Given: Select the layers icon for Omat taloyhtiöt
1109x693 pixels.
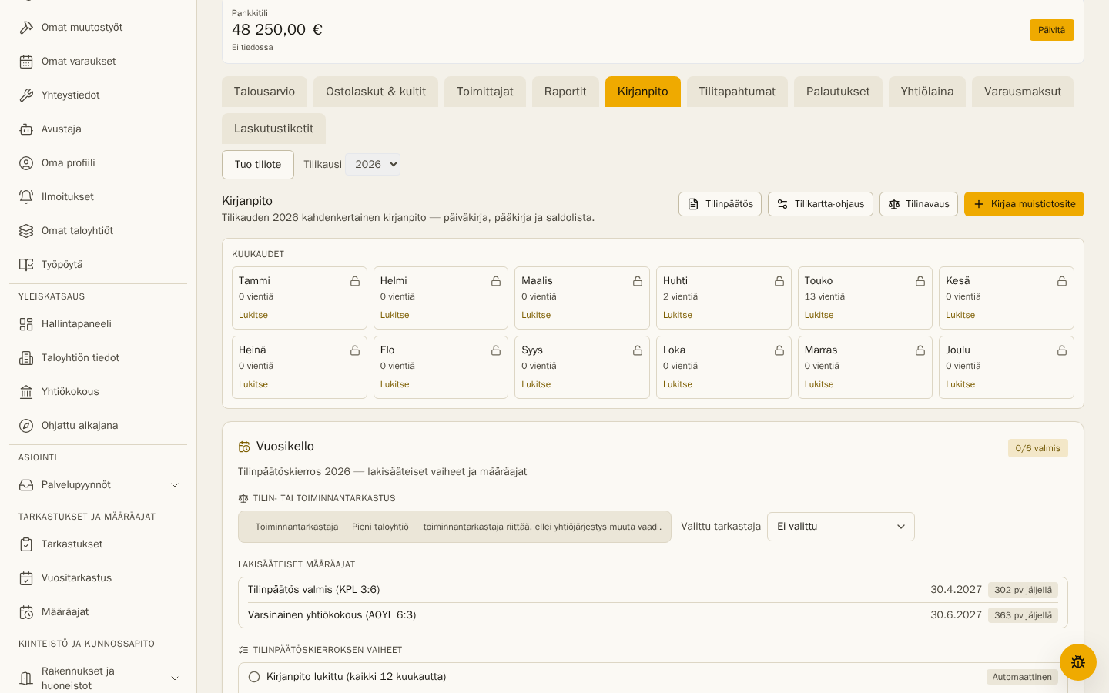Looking at the screenshot, I should tap(26, 231).
